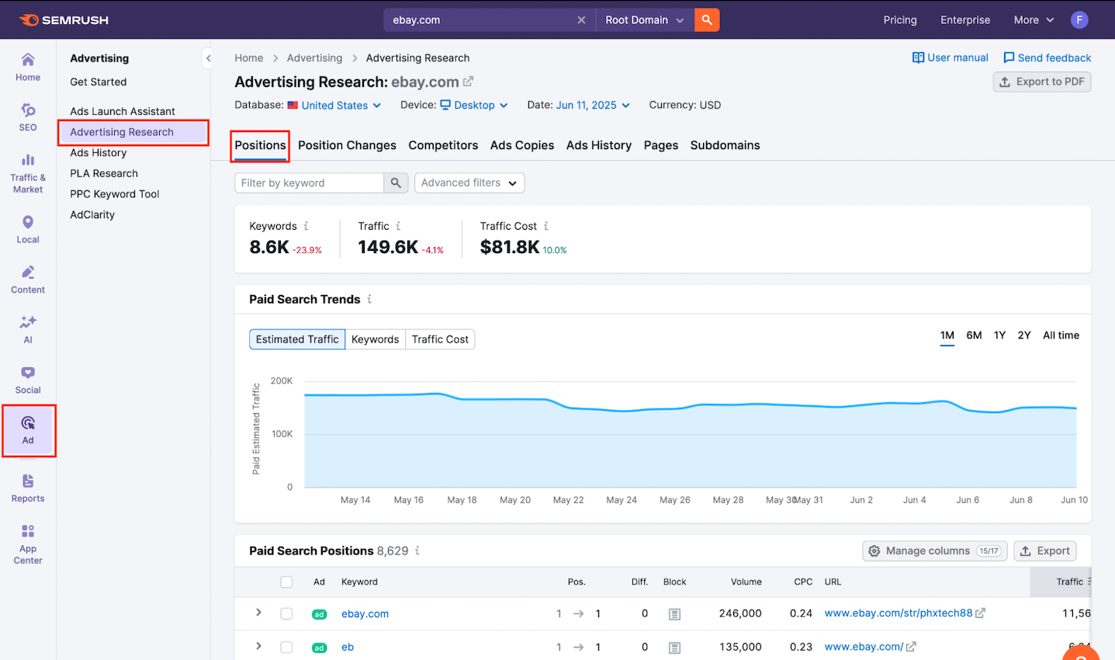Open Traffic & Market sidebar icon
The width and height of the screenshot is (1115, 660).
[x=28, y=172]
